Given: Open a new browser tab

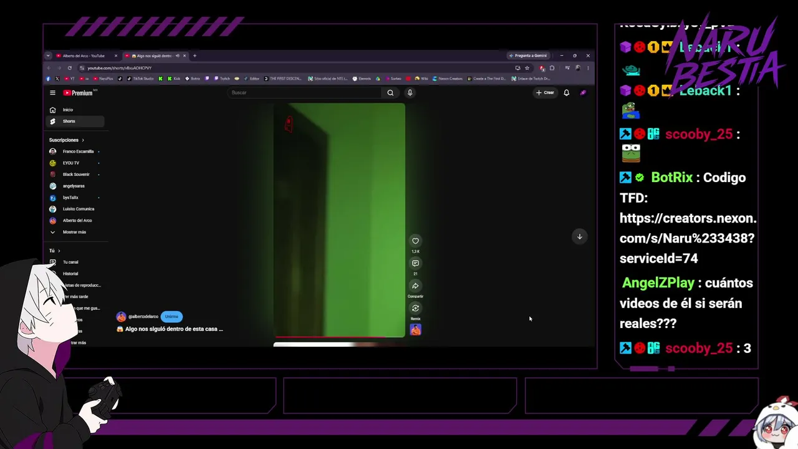Looking at the screenshot, I should coord(195,56).
